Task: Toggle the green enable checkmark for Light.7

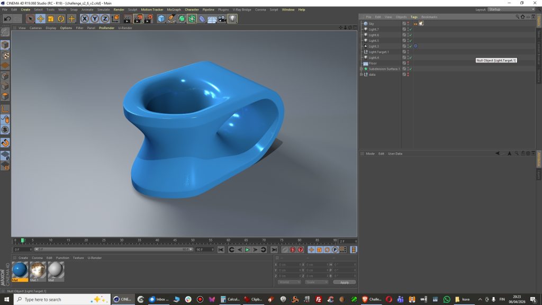Action: 411,29
